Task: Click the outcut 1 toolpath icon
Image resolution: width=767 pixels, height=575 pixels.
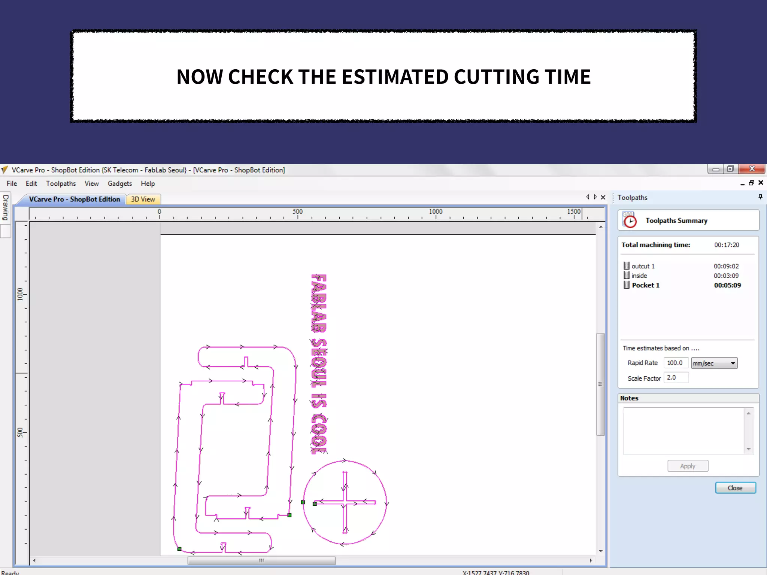Action: pyautogui.click(x=627, y=266)
